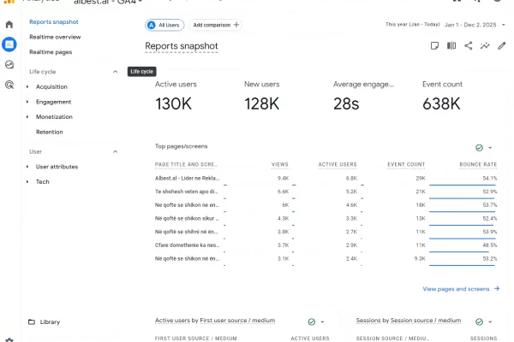The image size is (514, 342).
Task: Open the Advertising icon in left rail
Action: click(9, 85)
